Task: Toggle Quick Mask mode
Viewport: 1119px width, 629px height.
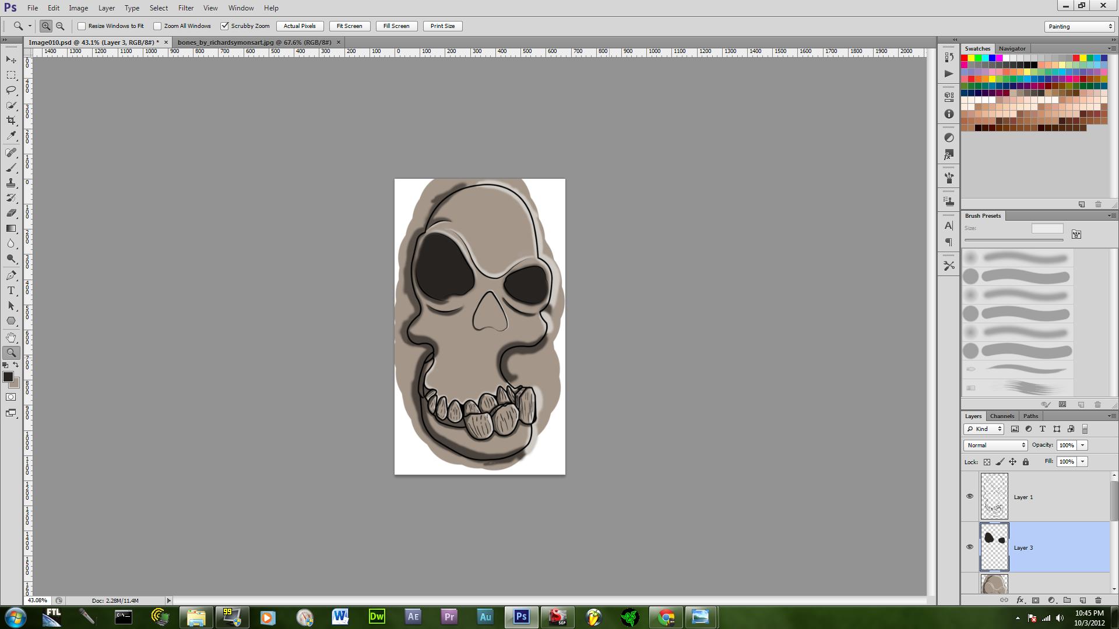Action: tap(11, 397)
